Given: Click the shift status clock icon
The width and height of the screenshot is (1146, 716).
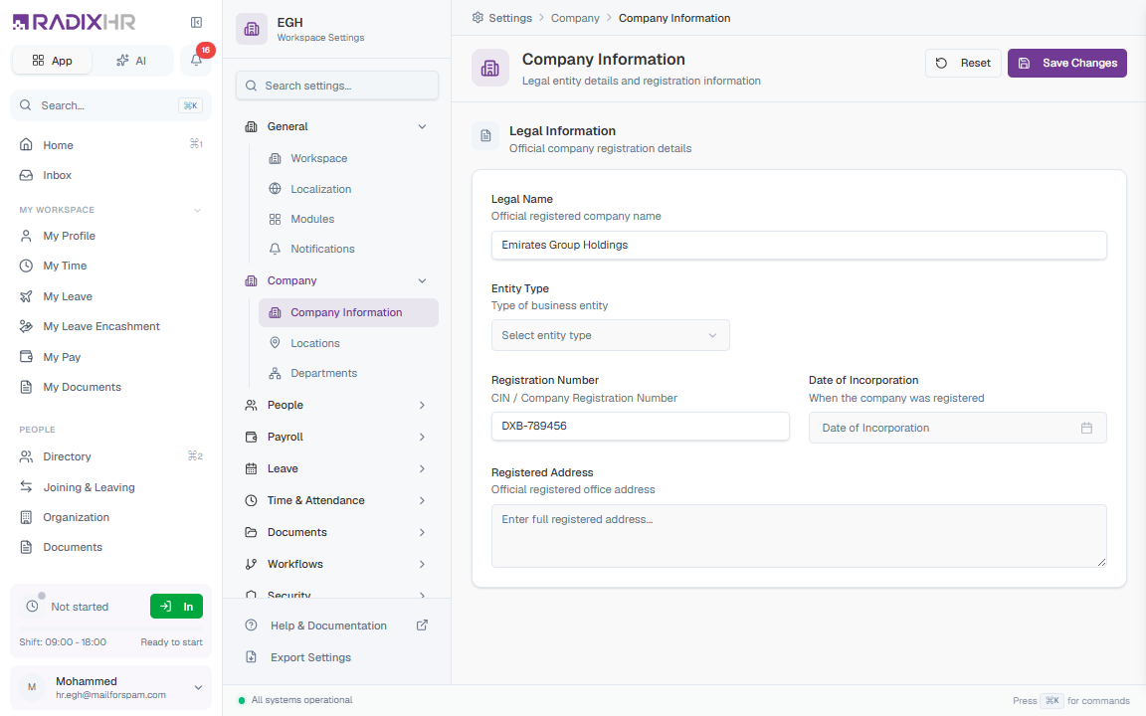Looking at the screenshot, I should (x=32, y=607).
